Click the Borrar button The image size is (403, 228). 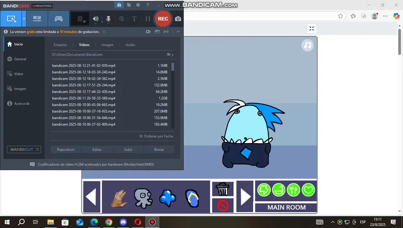[159, 149]
